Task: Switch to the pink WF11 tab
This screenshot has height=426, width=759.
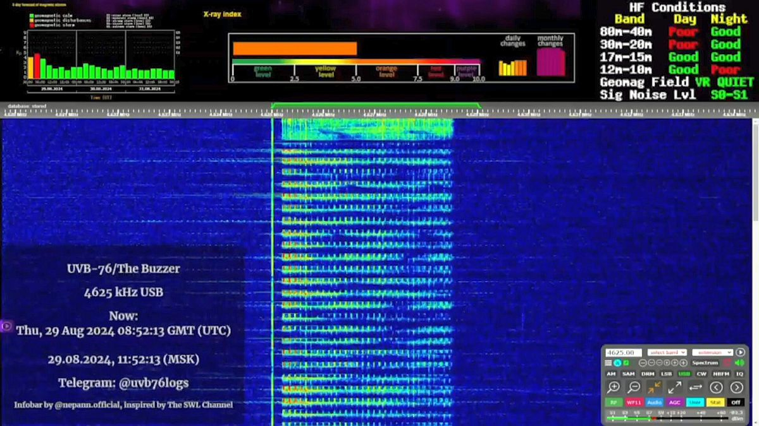Action: (634, 402)
